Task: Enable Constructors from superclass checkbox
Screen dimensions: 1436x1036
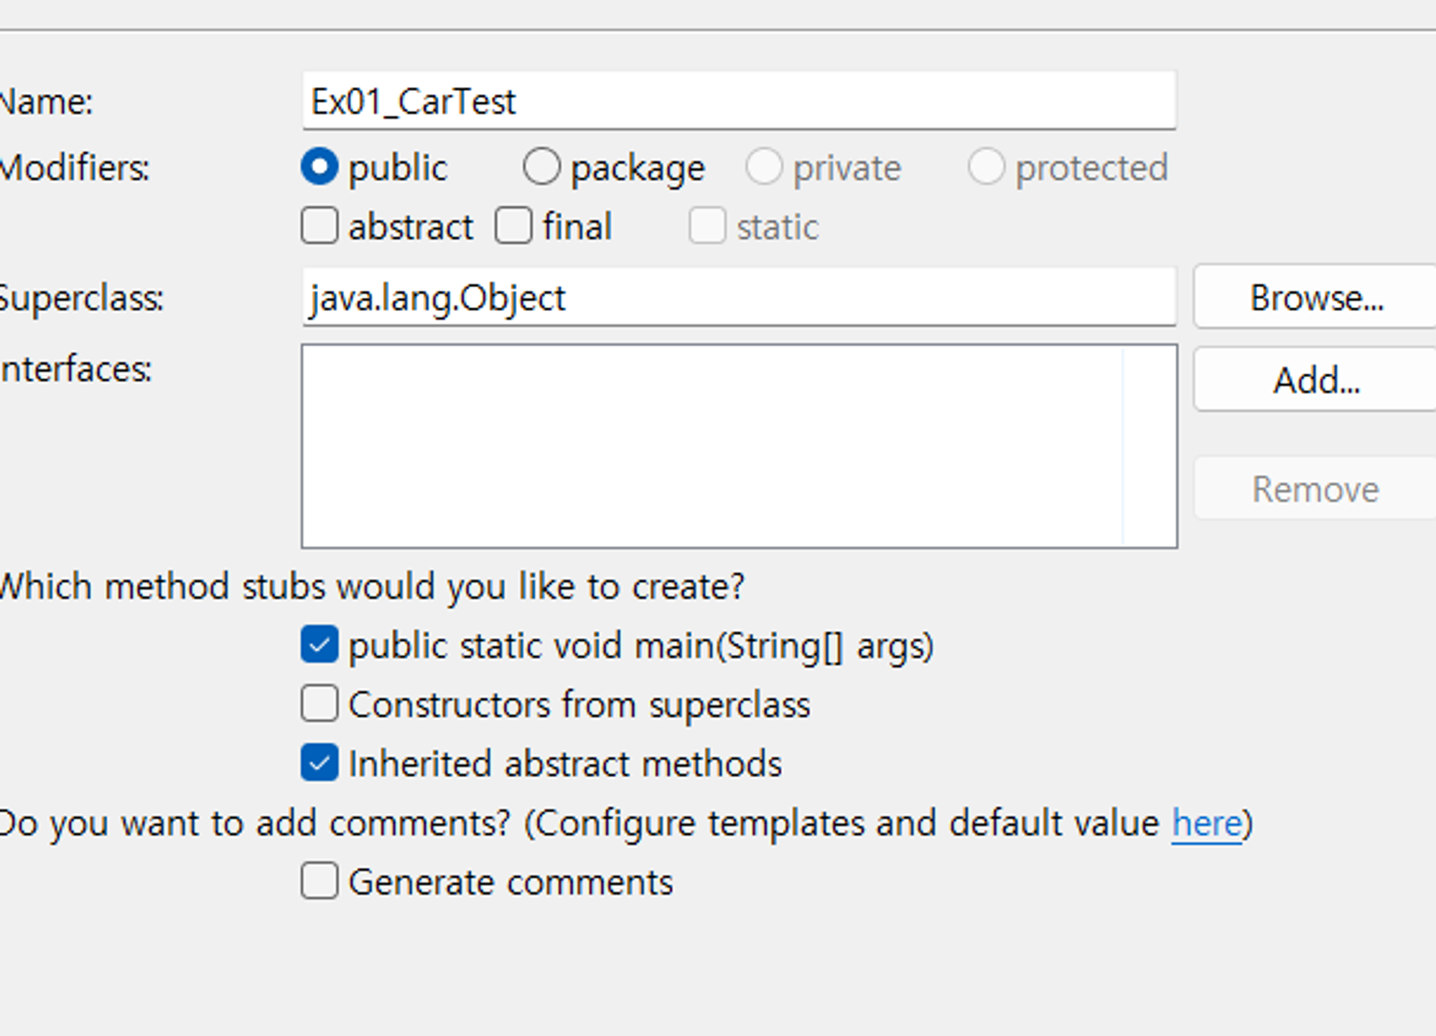Action: point(320,703)
